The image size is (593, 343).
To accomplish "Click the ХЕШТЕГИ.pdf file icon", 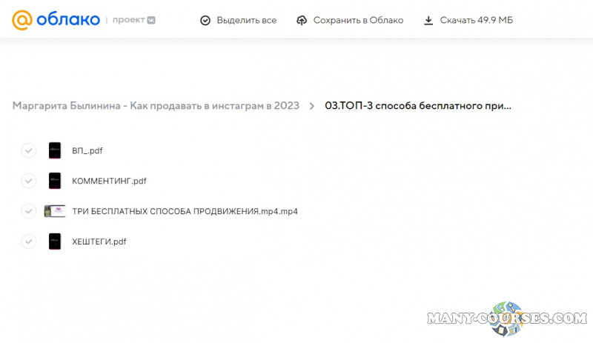I will click(54, 242).
